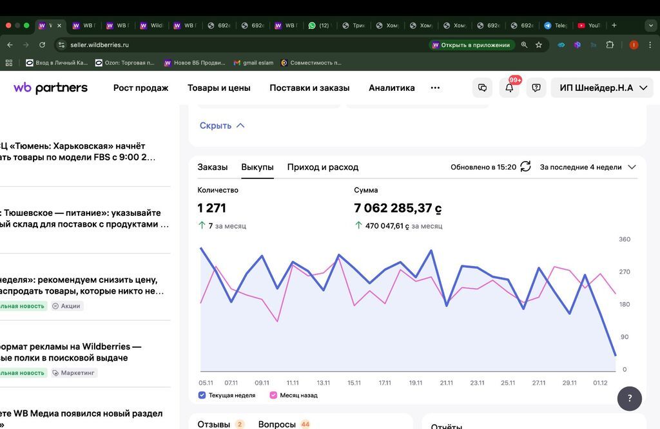Screen dimensions: 660x429
Task: Click the Открыть в приложении button
Action: [x=471, y=45]
